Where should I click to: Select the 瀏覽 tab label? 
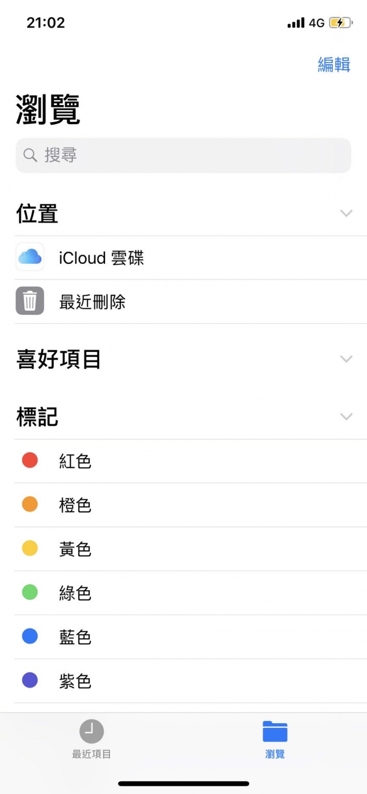(275, 754)
